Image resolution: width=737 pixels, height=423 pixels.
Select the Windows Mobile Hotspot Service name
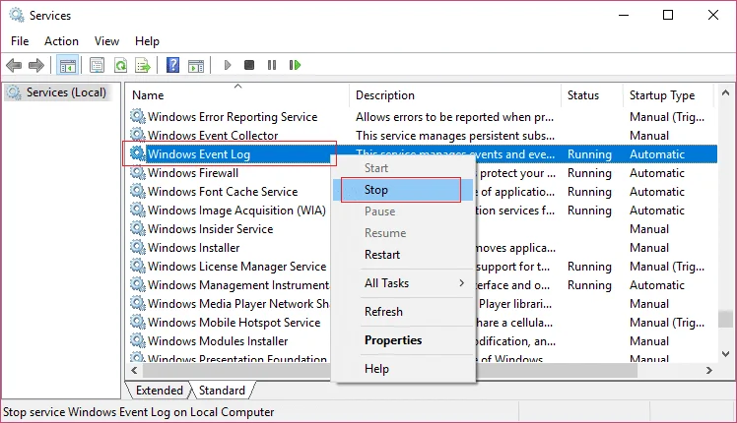coord(234,322)
